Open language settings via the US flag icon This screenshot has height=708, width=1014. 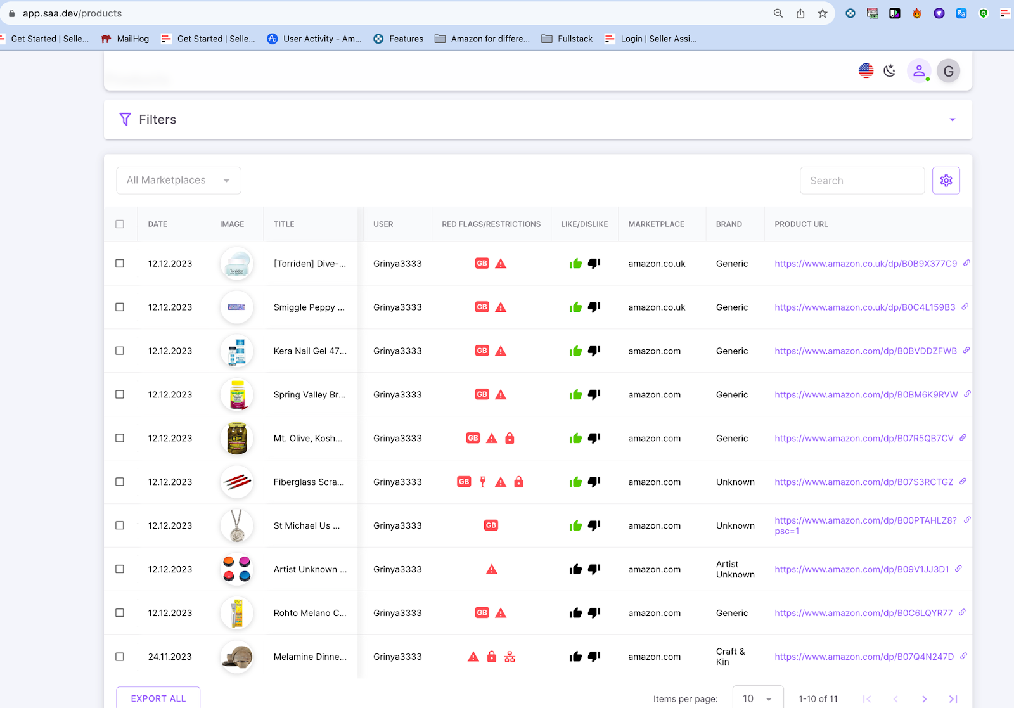866,71
